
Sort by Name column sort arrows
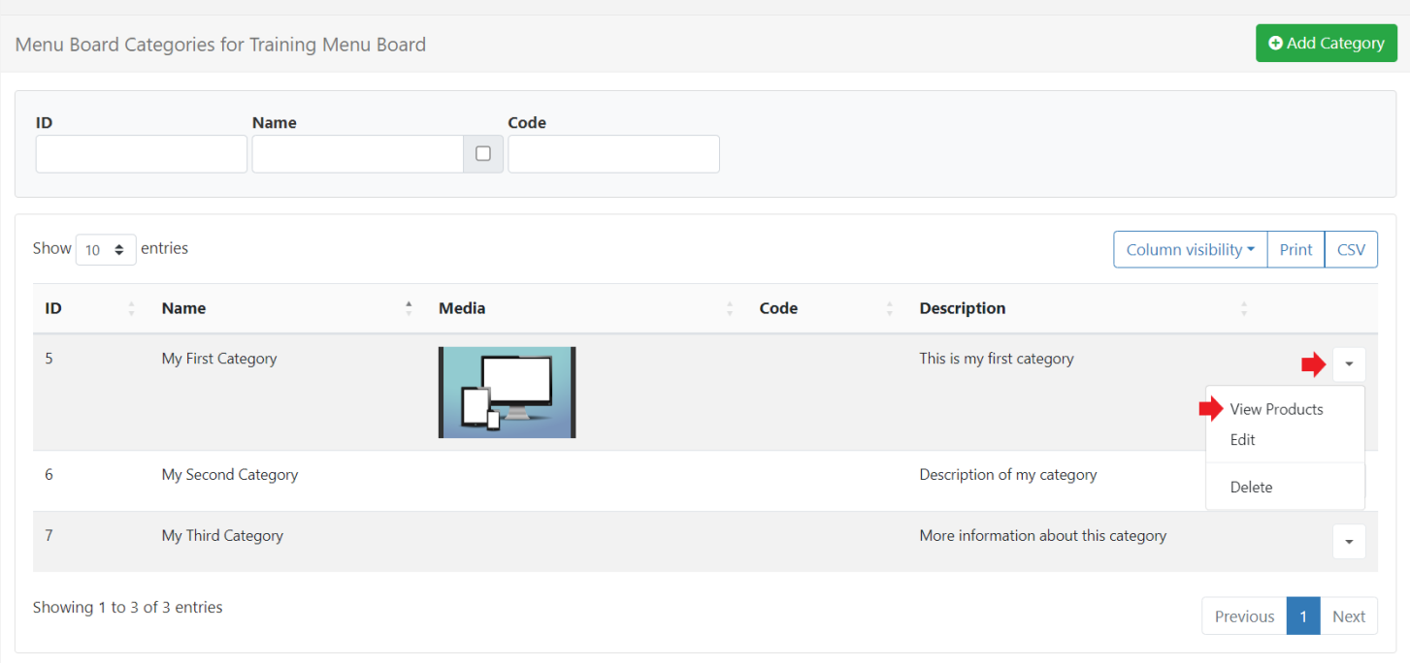pyautogui.click(x=409, y=309)
